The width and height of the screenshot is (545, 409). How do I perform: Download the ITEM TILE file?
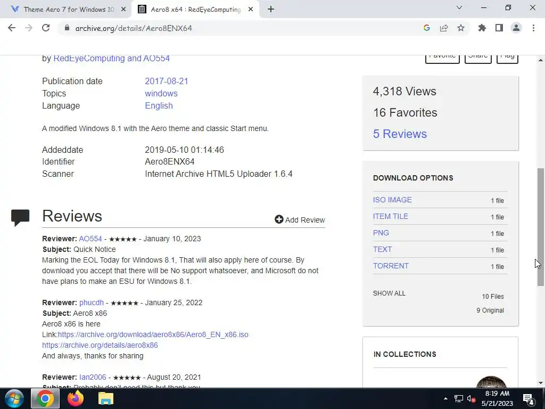point(390,216)
